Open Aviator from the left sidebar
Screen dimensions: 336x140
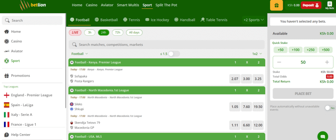click(x=17, y=51)
